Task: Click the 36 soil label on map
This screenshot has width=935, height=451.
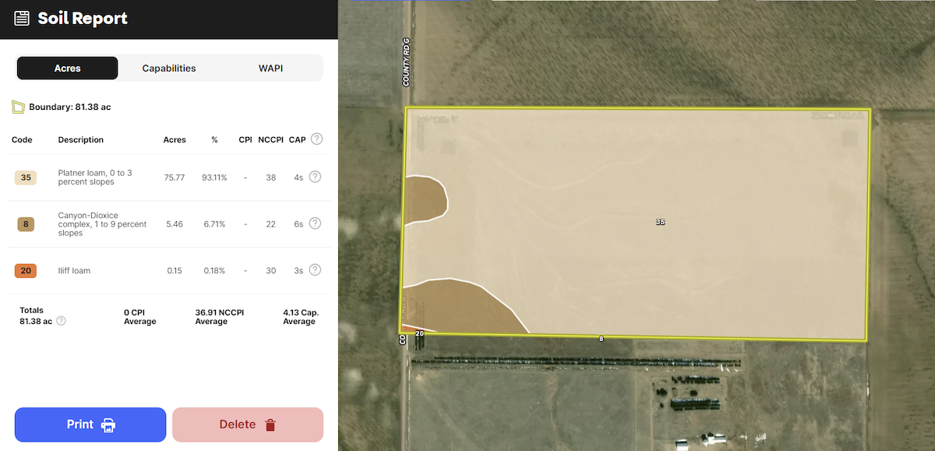Action: [x=660, y=222]
